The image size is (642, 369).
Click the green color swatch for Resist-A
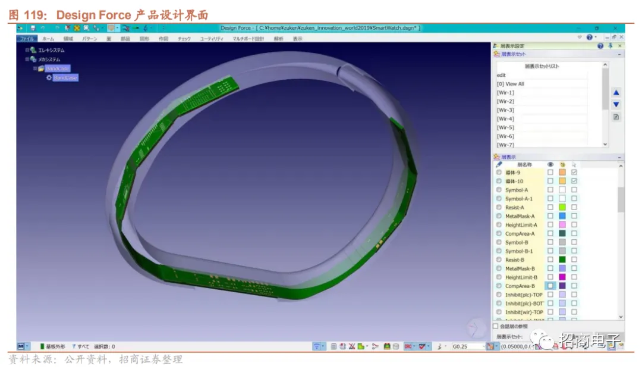click(x=562, y=207)
